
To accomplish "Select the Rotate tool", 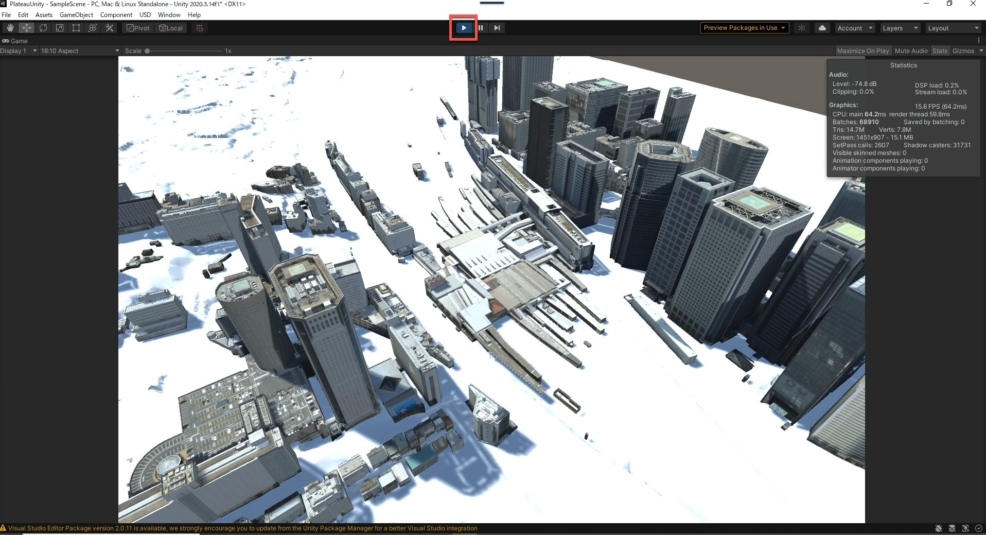I will point(43,28).
